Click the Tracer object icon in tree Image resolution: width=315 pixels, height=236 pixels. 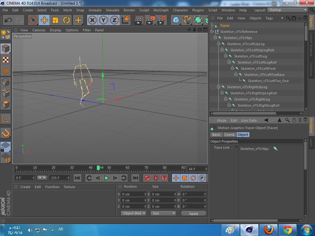tap(217, 26)
